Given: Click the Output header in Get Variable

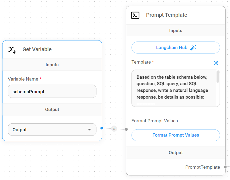Looking at the screenshot, I should pos(52,109).
